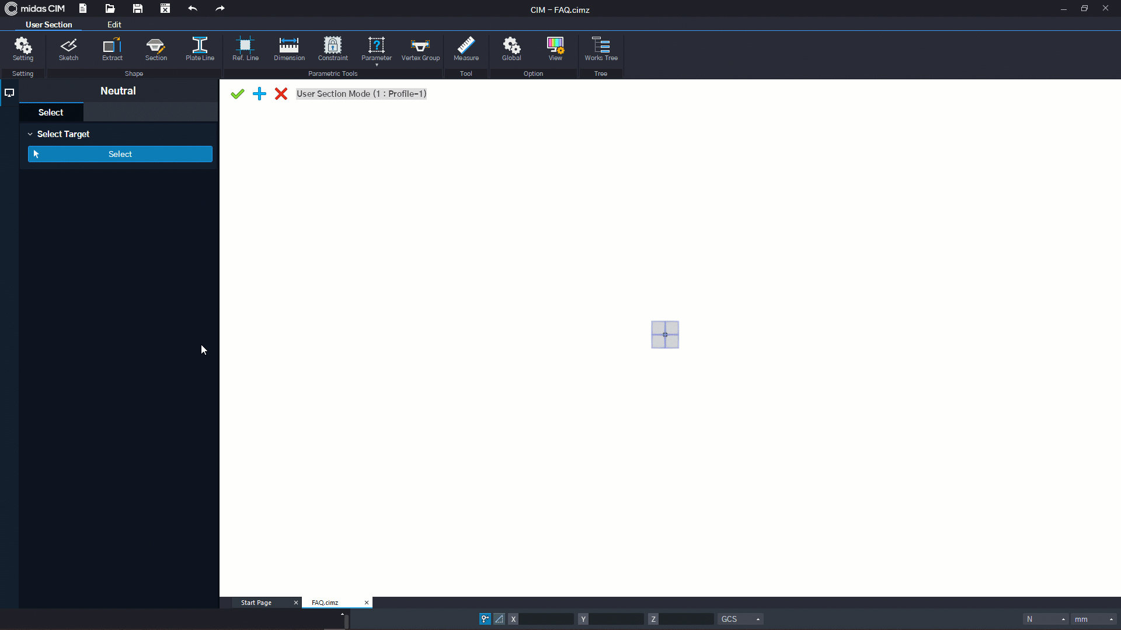
Task: Click the side panel monitor icon
Action: [9, 93]
